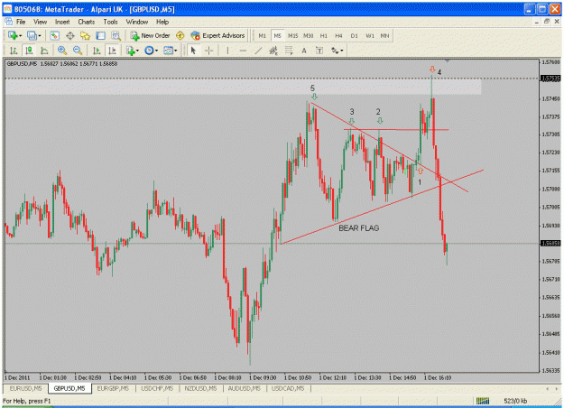Switch to the EURUSD,M5 chart tab

point(25,388)
